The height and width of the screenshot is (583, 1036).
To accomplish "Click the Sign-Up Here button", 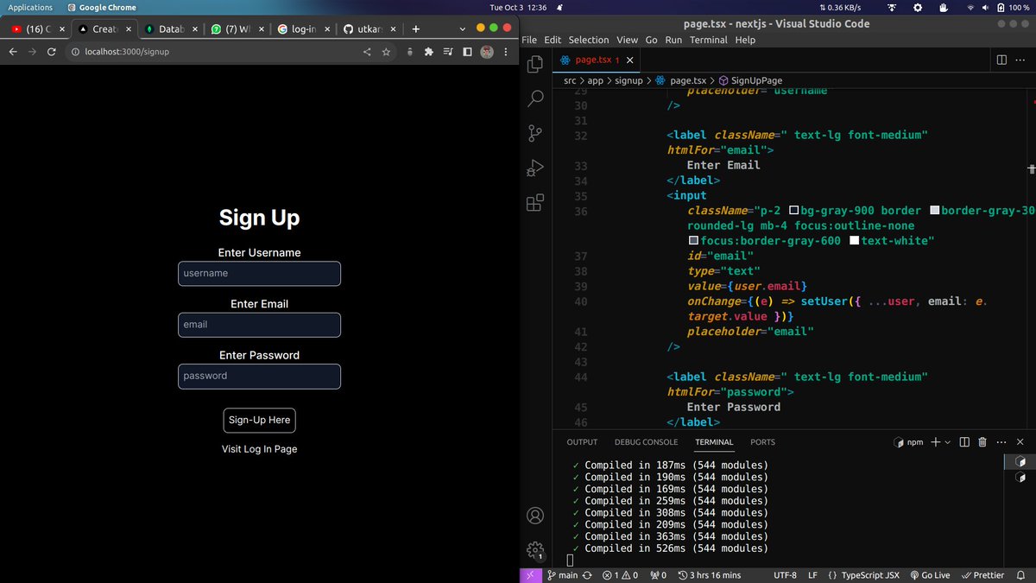I will tap(259, 421).
